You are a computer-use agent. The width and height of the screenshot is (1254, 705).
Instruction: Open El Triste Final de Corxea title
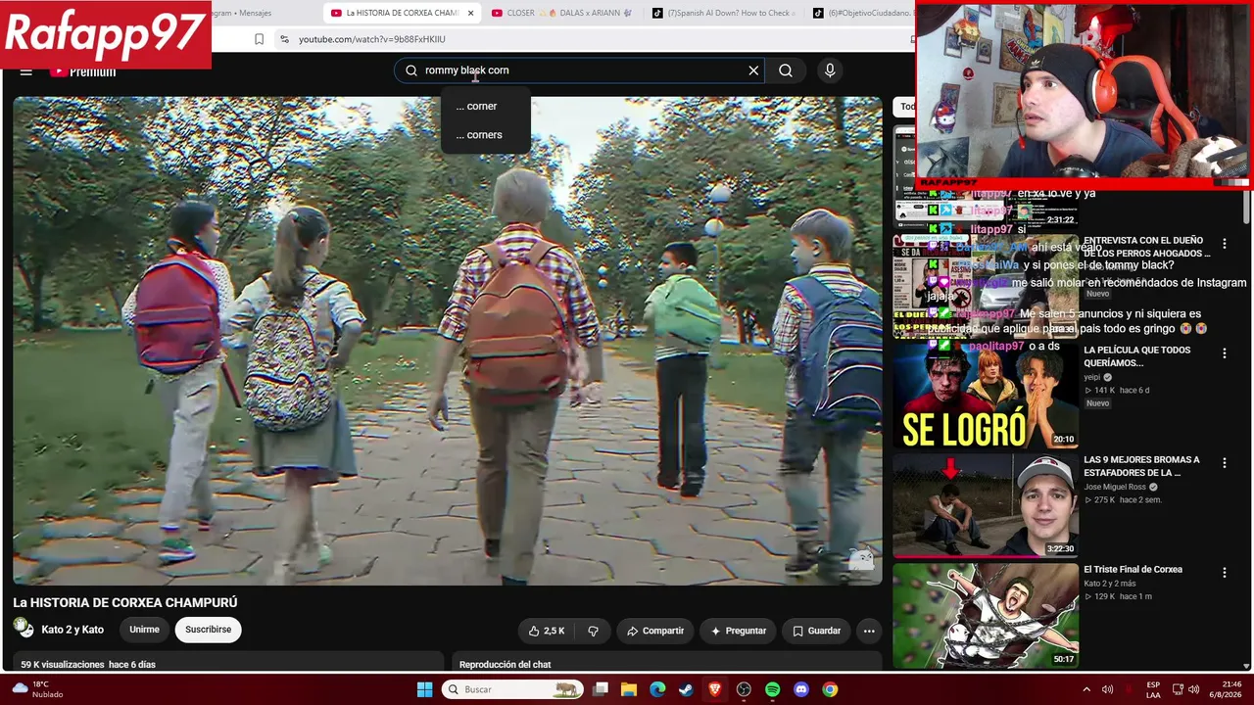pos(1133,569)
